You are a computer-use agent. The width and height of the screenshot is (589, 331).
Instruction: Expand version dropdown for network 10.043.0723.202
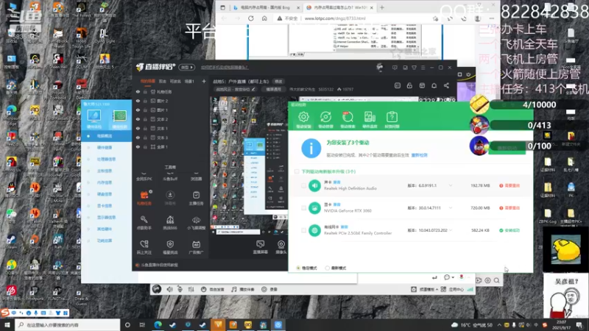tap(451, 230)
